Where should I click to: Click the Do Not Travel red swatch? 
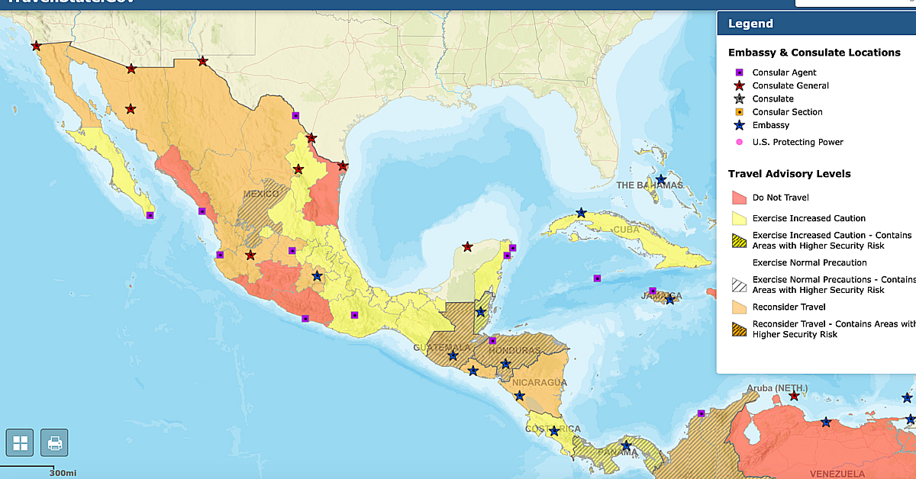click(x=738, y=198)
